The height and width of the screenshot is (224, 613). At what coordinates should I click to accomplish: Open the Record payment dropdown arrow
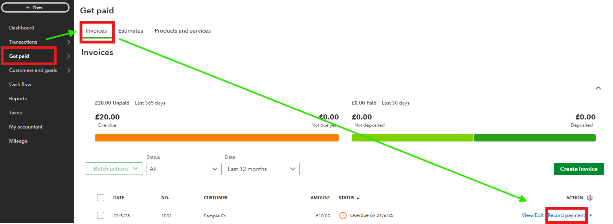590,215
